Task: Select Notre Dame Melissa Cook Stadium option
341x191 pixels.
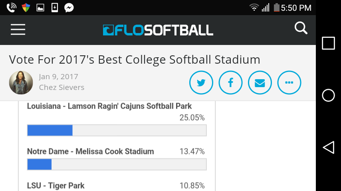Action: (x=91, y=152)
